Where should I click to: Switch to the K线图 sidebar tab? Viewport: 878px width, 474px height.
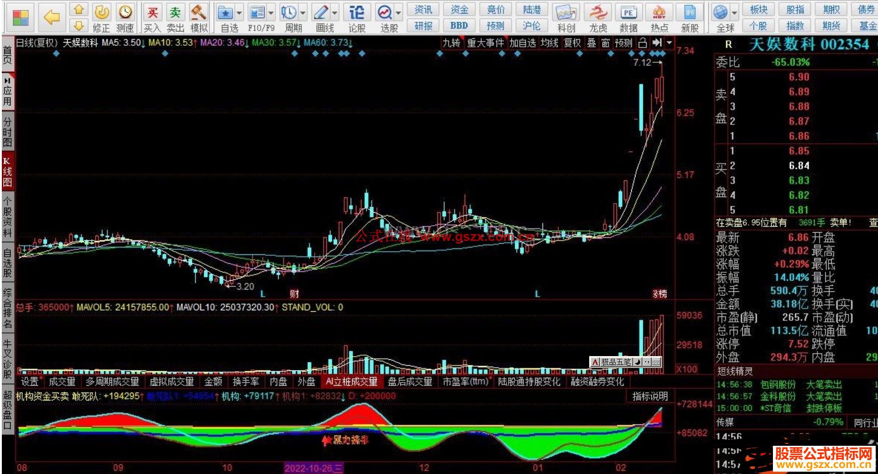pyautogui.click(x=7, y=172)
